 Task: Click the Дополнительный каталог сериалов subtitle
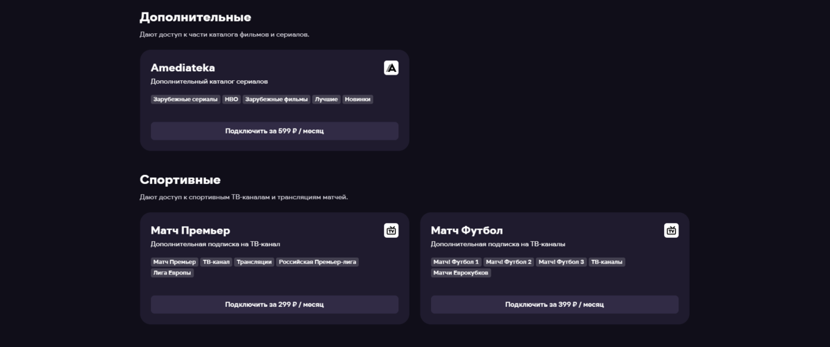[209, 82]
